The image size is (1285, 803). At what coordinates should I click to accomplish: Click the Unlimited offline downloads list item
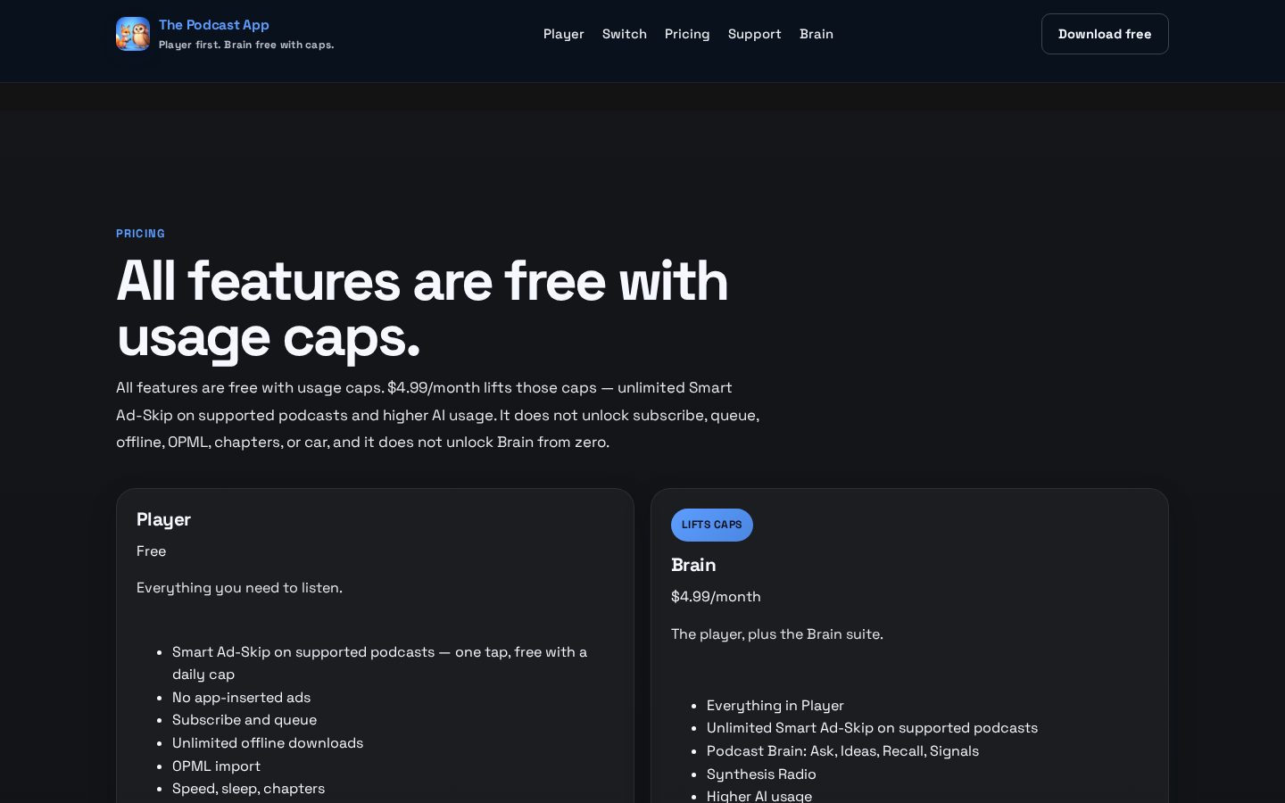[x=268, y=743]
